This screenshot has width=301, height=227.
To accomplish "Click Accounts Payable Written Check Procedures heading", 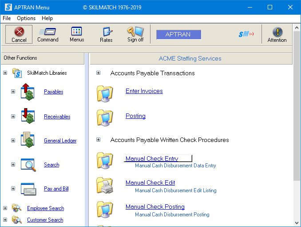I will pos(170,140).
